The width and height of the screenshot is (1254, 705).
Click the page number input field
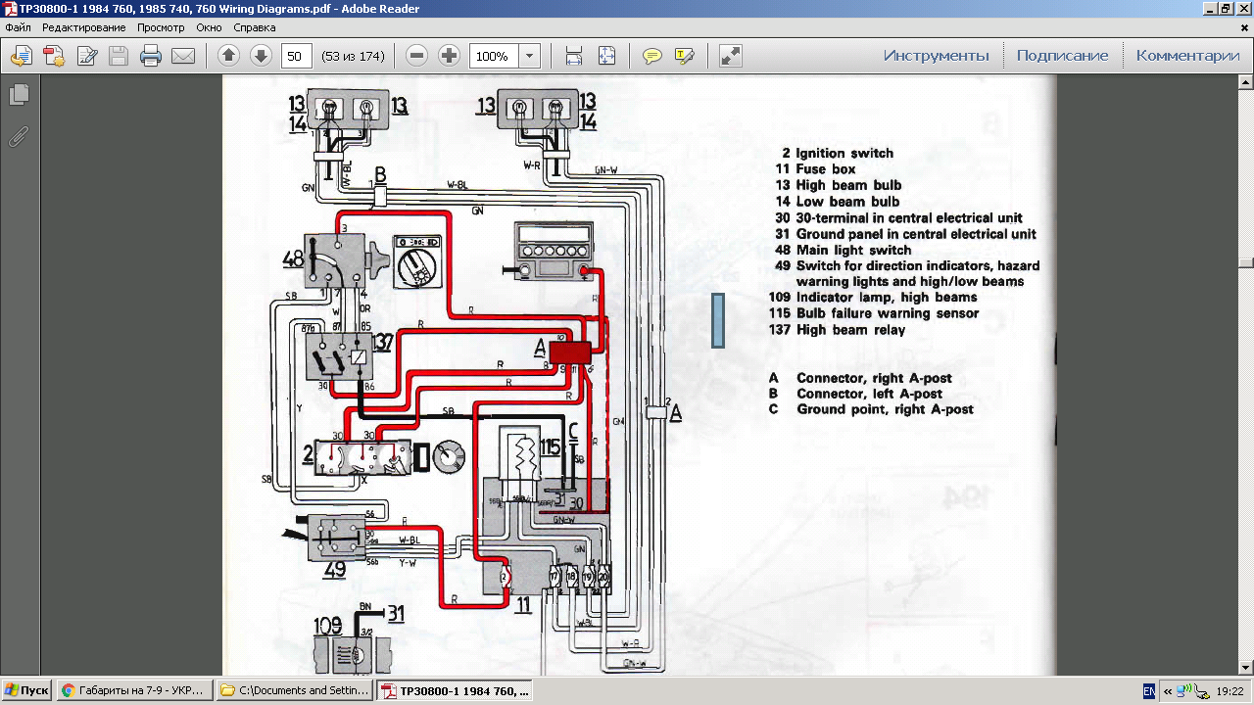point(297,56)
